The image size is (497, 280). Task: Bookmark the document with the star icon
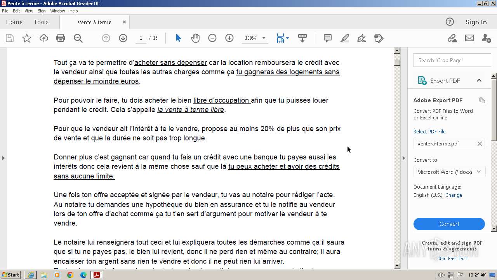tap(26, 38)
